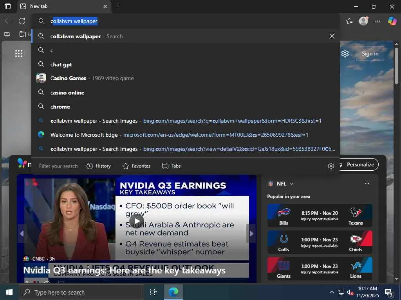Click scrollbar down arrow on page
This screenshot has width=401, height=300.
(x=396, y=279)
